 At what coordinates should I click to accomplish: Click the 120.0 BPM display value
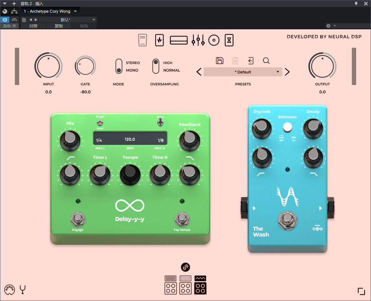(x=130, y=139)
